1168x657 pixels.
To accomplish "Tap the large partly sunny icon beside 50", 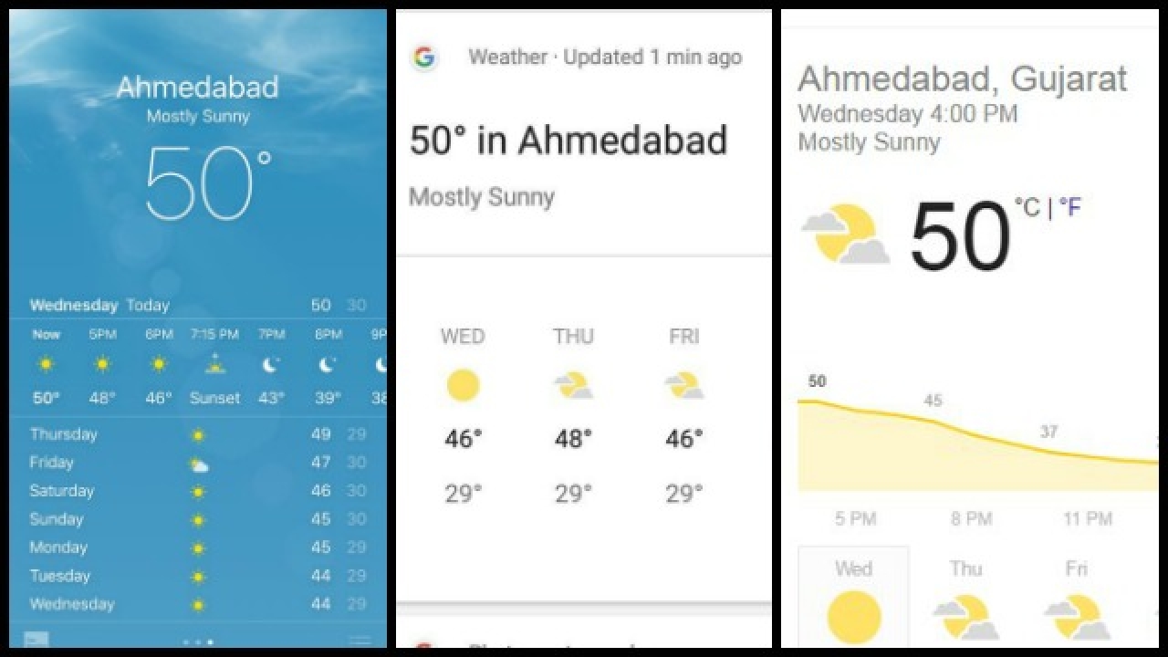I will tap(844, 235).
